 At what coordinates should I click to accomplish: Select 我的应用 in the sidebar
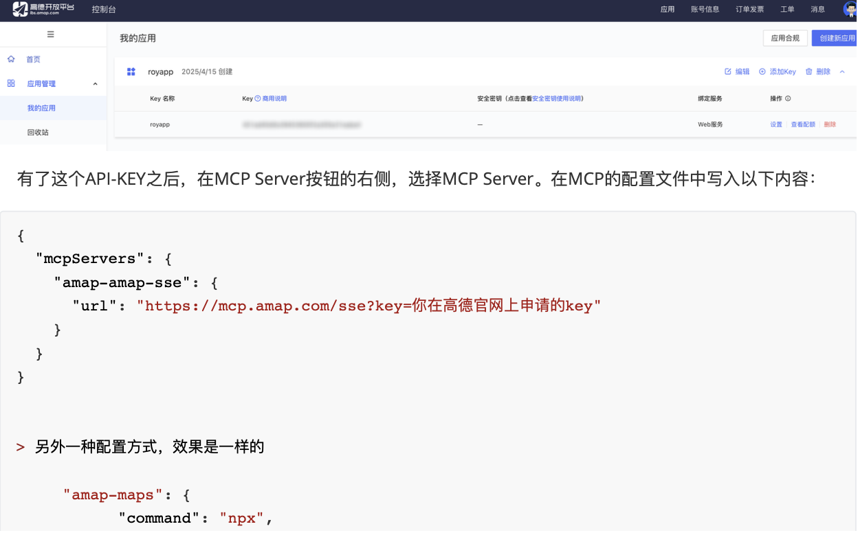(x=41, y=108)
